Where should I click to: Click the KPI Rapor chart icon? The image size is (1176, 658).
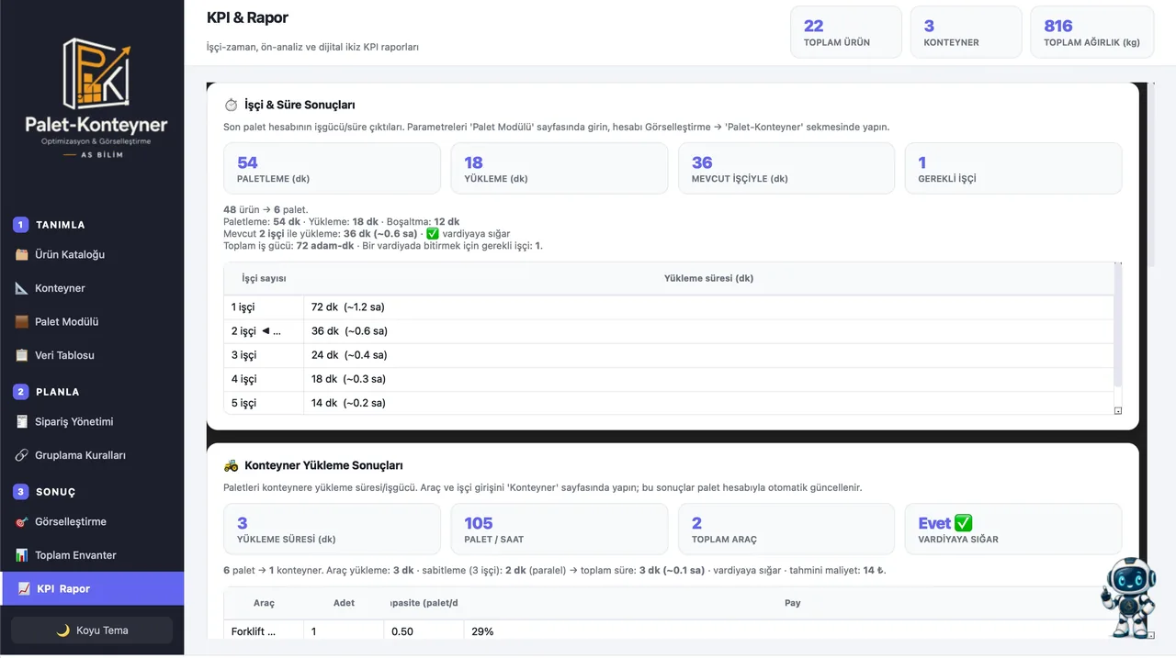pyautogui.click(x=25, y=589)
